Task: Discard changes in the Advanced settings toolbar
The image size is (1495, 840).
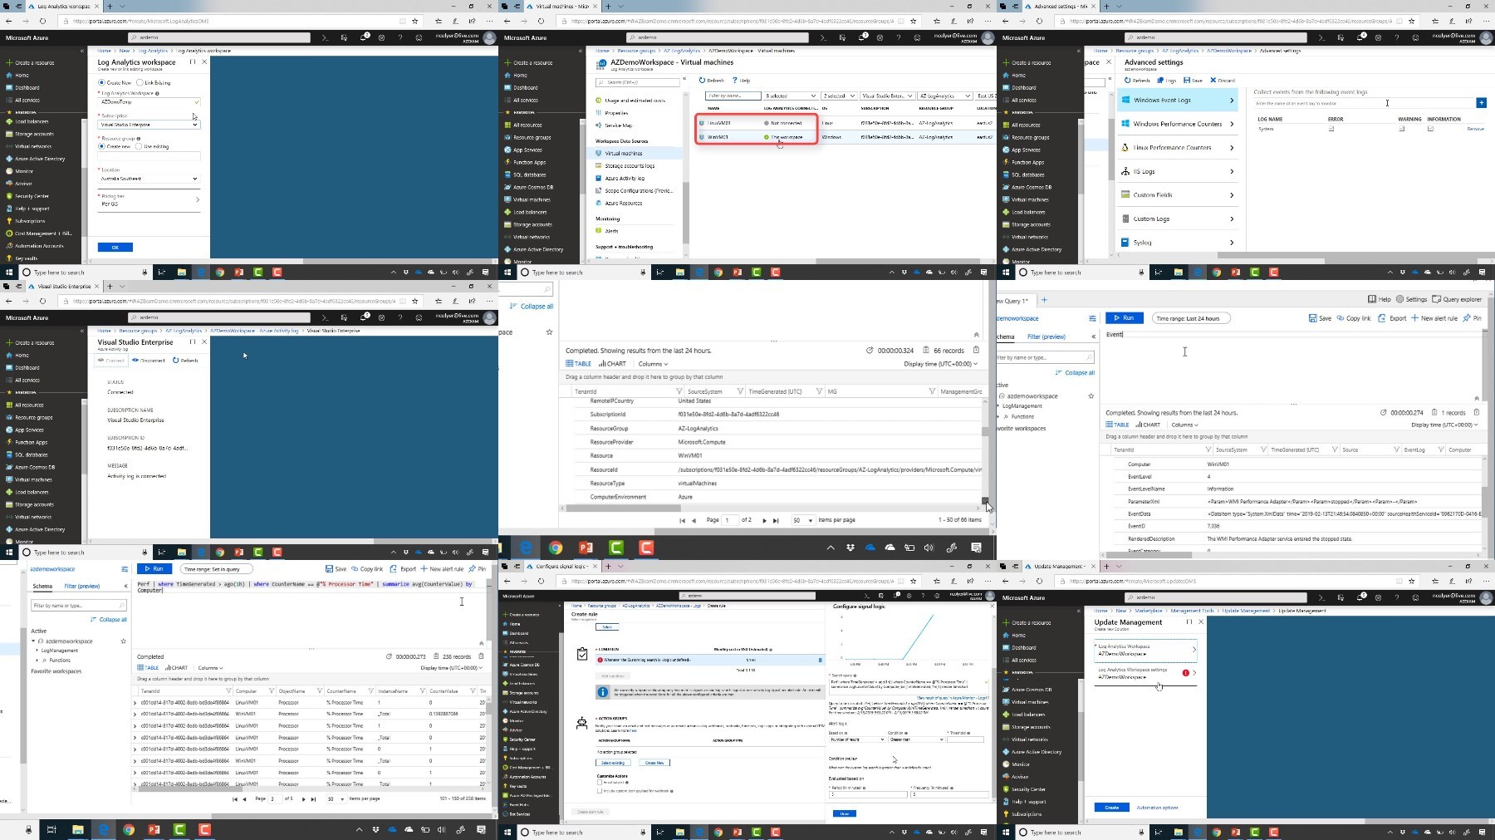Action: click(1223, 81)
